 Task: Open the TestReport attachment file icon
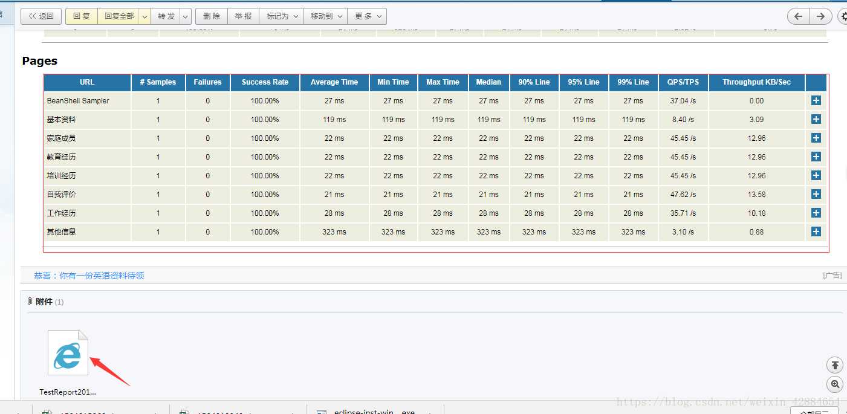point(68,353)
